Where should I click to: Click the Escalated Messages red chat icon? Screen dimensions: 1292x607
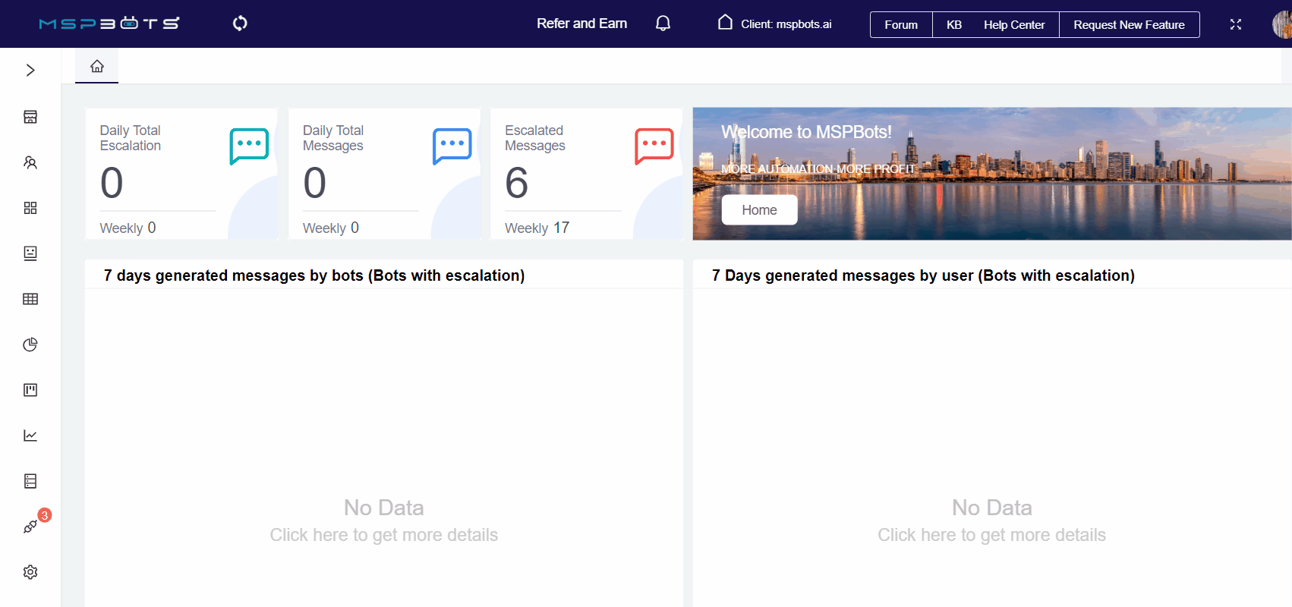(x=654, y=146)
